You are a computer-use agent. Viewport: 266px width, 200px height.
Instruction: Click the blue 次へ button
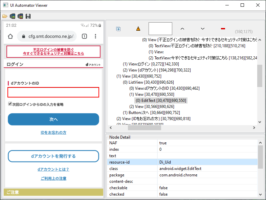tap(53, 119)
